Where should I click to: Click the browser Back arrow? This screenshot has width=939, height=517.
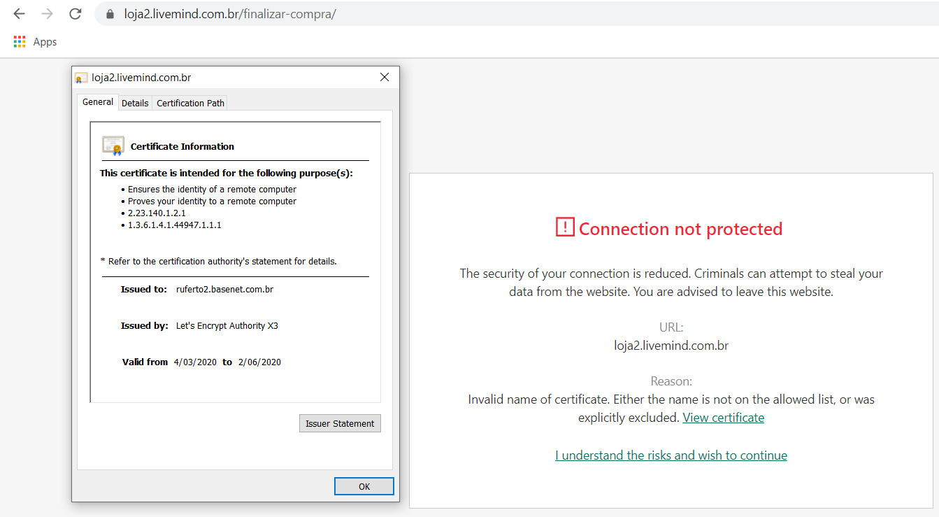(x=19, y=14)
